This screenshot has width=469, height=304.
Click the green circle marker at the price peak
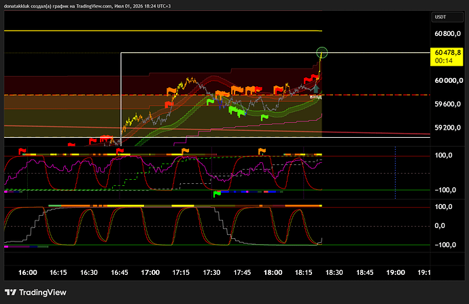pyautogui.click(x=322, y=52)
